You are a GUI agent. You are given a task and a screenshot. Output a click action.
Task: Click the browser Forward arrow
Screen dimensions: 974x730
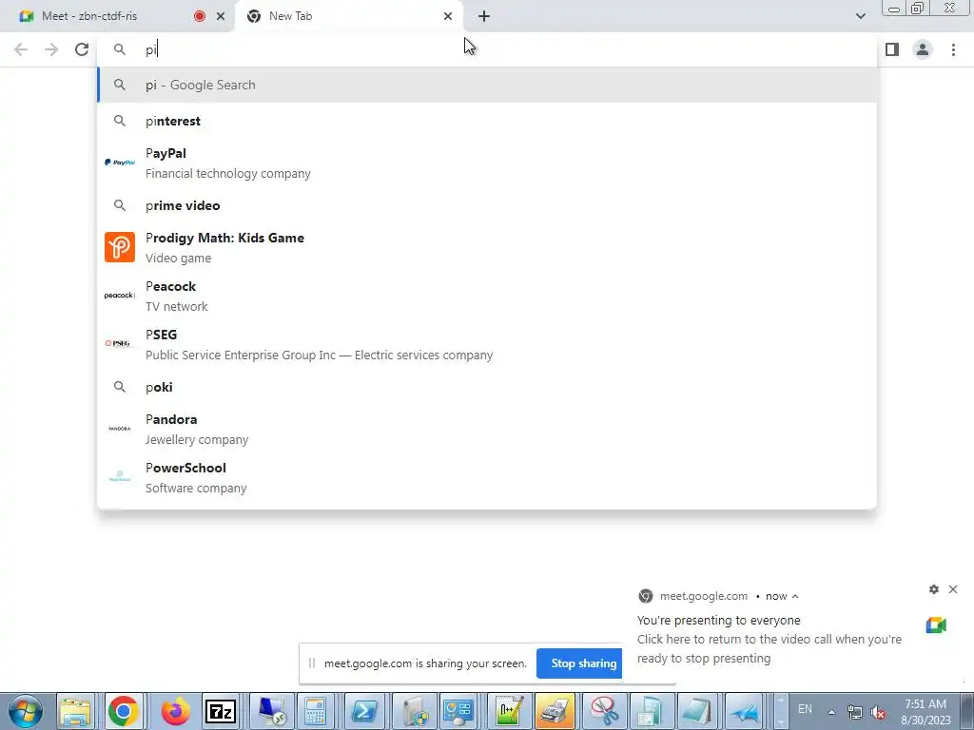[51, 49]
